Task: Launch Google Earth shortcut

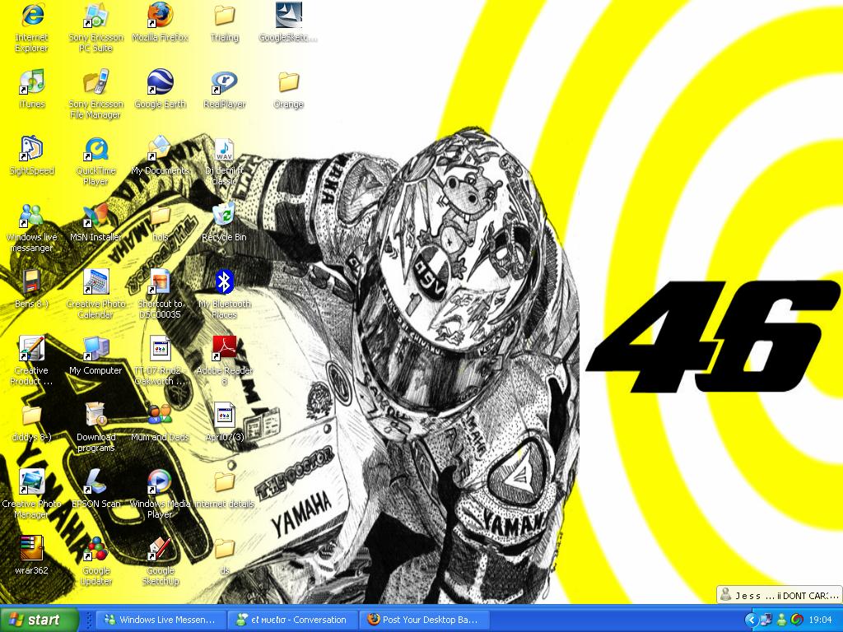Action: (x=161, y=82)
